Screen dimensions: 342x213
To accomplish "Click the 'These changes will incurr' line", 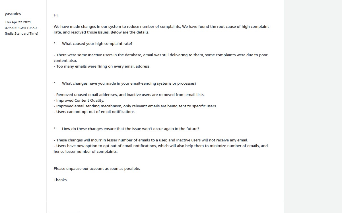I will 151,140.
